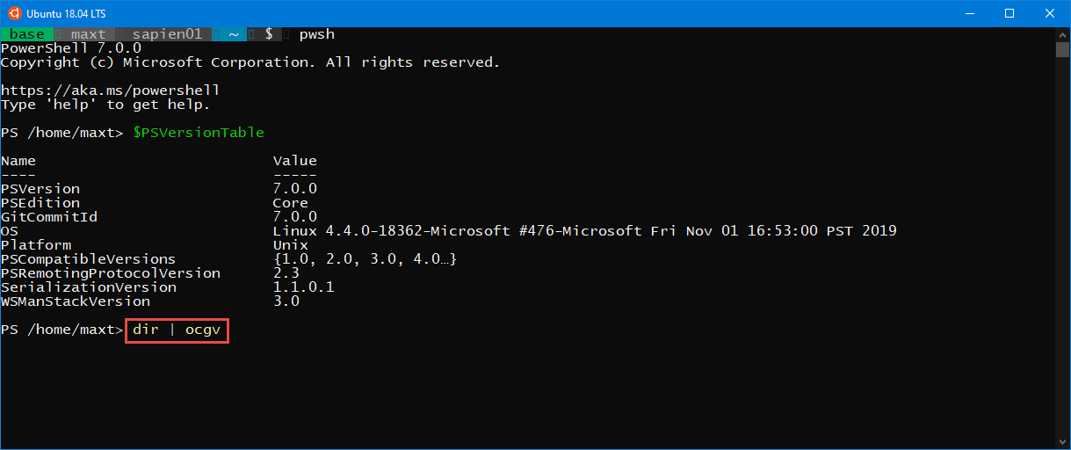Open the https://aka.ms/powershell link
The image size is (1071, 450).
pos(110,91)
